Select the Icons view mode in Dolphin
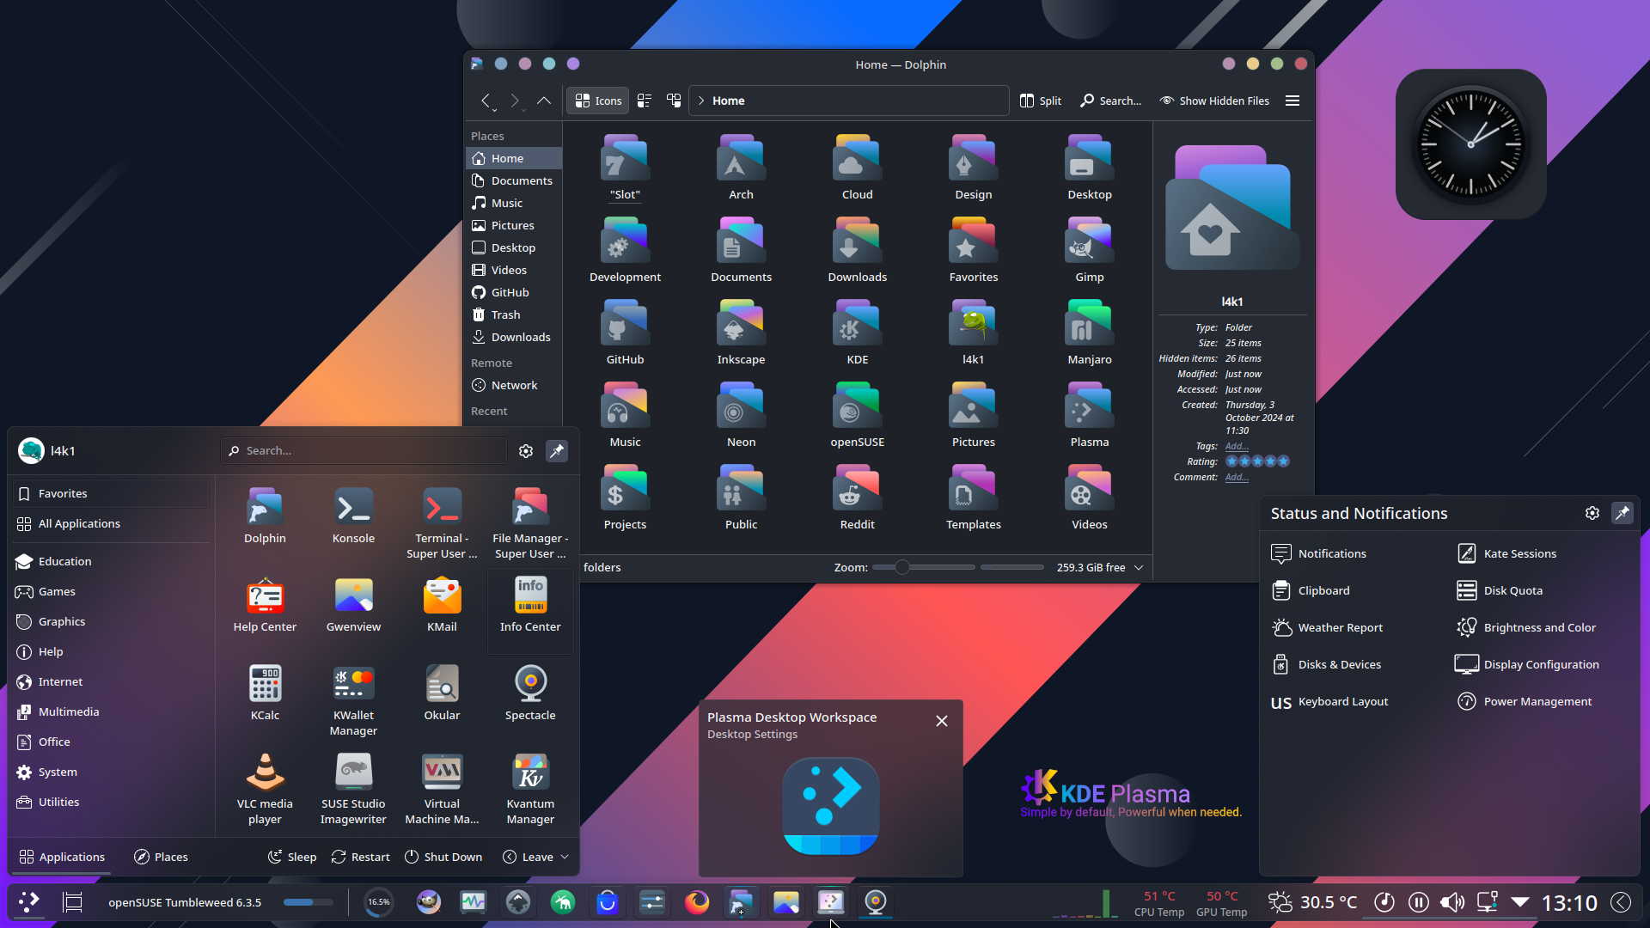This screenshot has height=928, width=1650. pos(597,100)
